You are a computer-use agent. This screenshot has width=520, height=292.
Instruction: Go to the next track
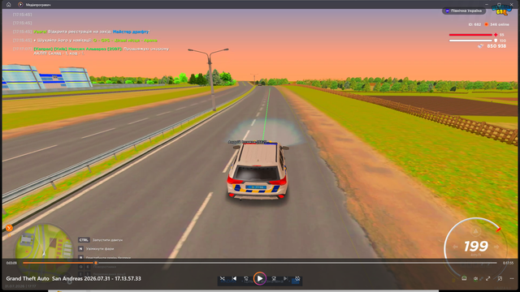(285, 279)
